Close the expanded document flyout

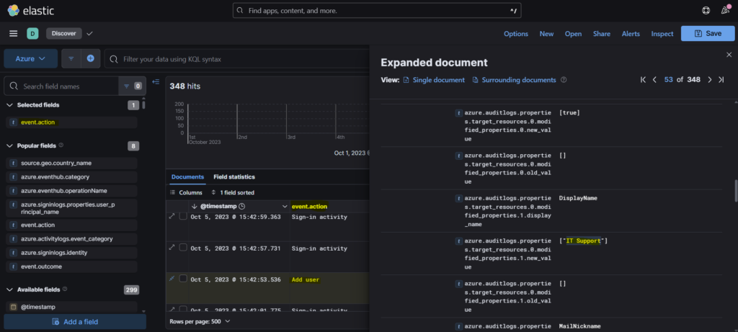[729, 55]
